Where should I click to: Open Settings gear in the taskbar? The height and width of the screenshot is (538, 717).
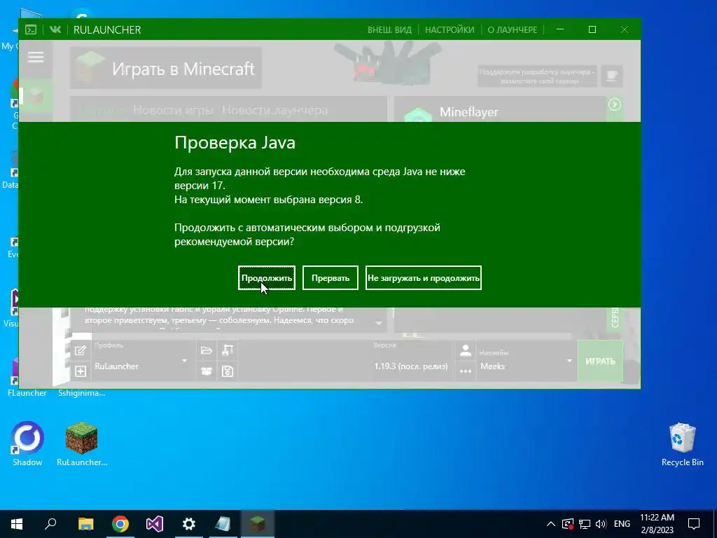189,524
